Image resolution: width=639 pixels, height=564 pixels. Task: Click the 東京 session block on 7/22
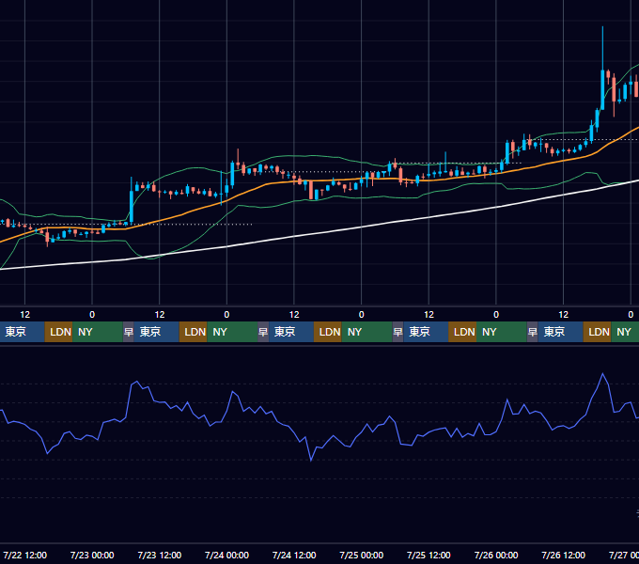tap(22, 332)
